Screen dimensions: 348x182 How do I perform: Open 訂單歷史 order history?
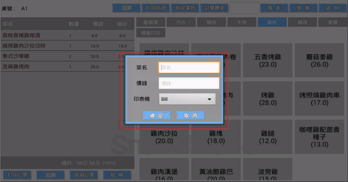point(214,8)
